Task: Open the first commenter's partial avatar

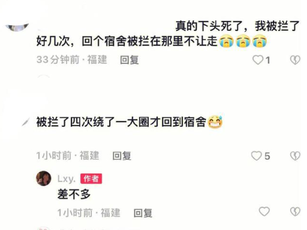Action: [x=17, y=27]
